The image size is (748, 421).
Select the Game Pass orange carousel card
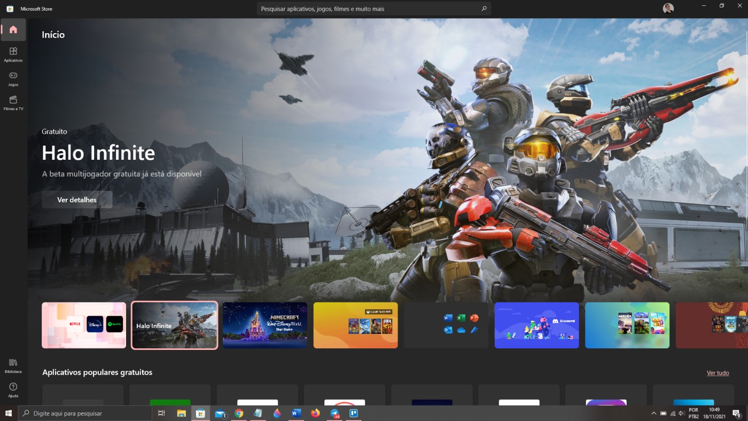(356, 325)
